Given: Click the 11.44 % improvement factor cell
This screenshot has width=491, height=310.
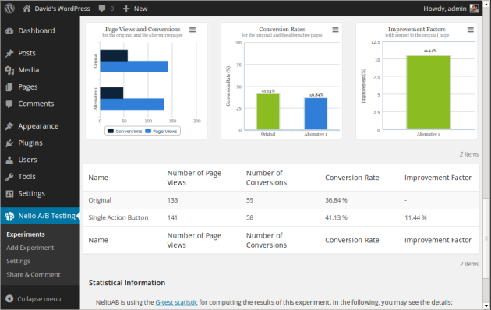Looking at the screenshot, I should click(x=415, y=217).
